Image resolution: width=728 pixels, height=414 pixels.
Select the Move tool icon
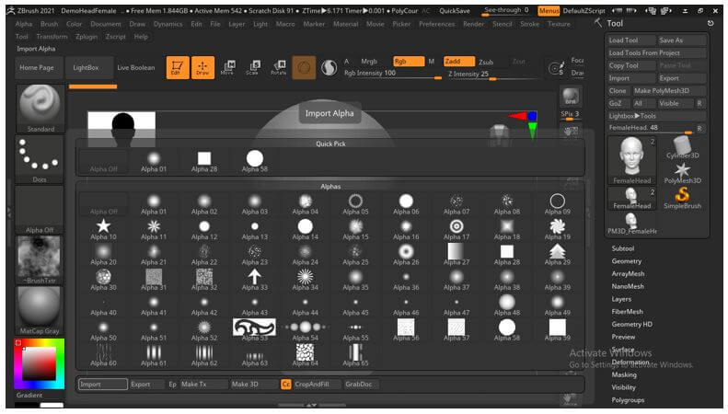pyautogui.click(x=227, y=68)
